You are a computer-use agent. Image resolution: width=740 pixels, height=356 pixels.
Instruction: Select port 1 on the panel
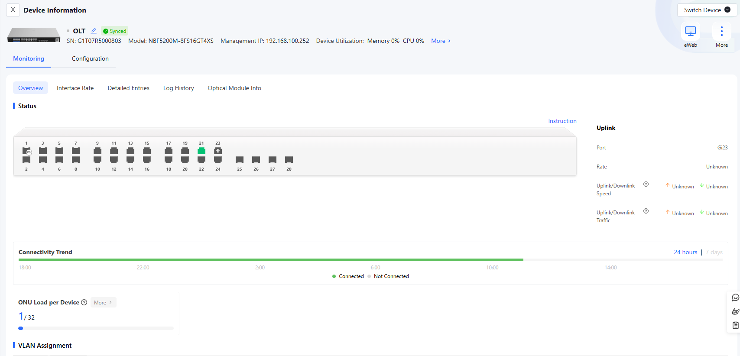(x=26, y=151)
